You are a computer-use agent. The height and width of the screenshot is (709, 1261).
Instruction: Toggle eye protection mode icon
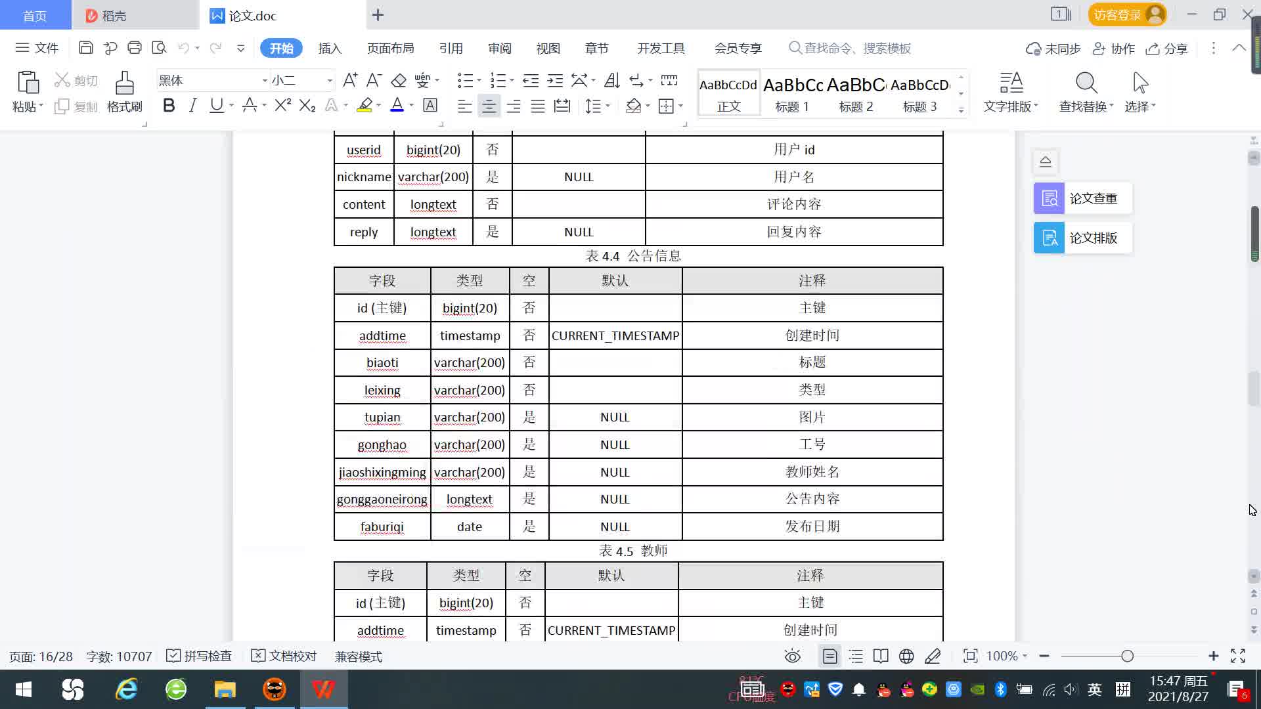pos(792,656)
